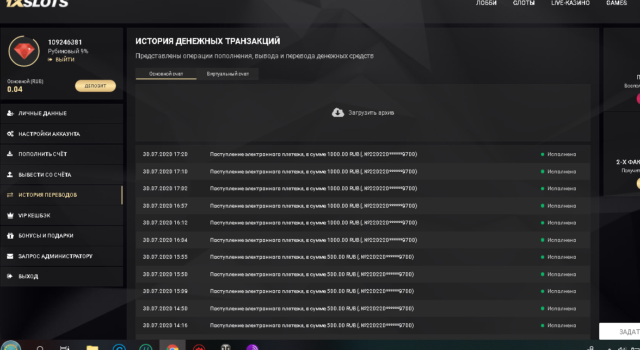This screenshot has height=350, width=640.
Task: Click the 17:02 transaction description
Action: click(x=313, y=189)
